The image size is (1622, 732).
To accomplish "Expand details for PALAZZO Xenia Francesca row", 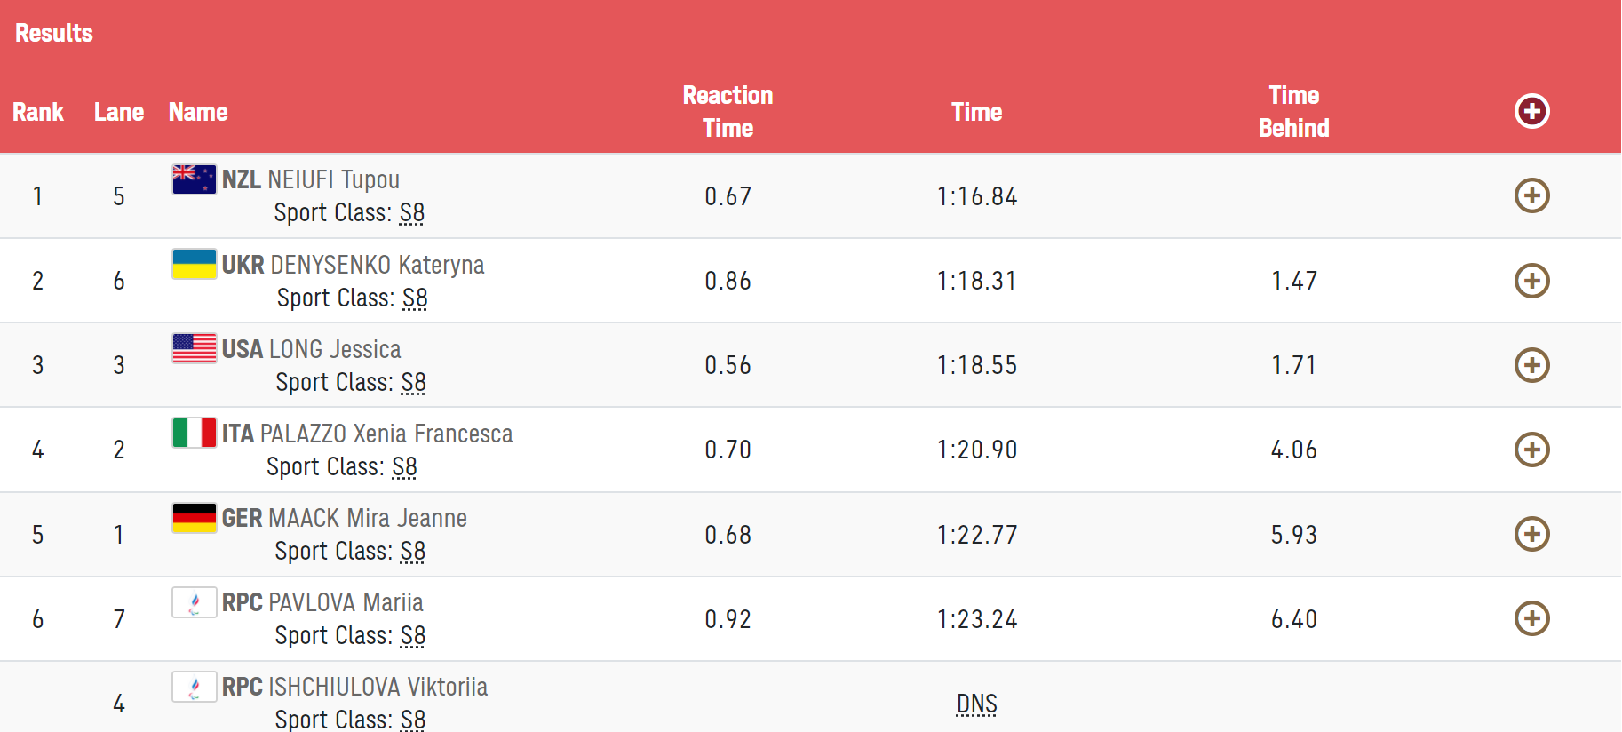I will [1531, 450].
